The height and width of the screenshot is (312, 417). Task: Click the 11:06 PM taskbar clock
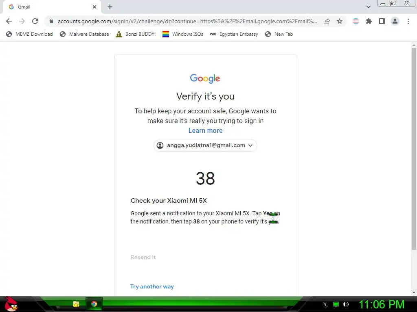(x=382, y=304)
